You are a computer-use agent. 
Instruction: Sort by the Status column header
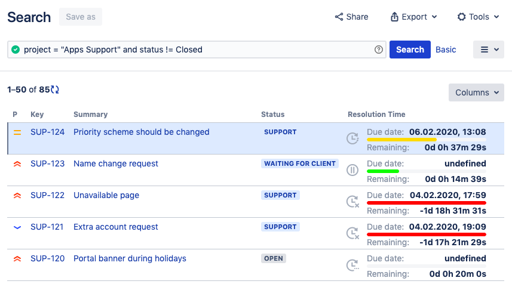tap(272, 114)
